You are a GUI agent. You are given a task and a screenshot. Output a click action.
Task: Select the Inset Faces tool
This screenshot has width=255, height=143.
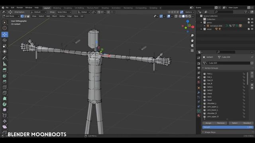click(x=4, y=76)
